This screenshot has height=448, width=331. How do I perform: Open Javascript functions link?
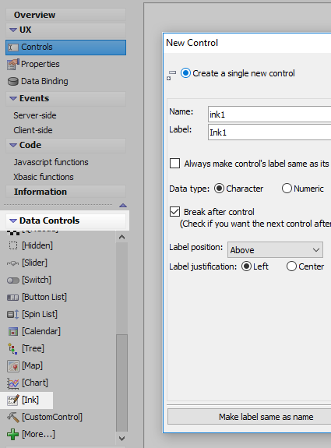pos(51,162)
